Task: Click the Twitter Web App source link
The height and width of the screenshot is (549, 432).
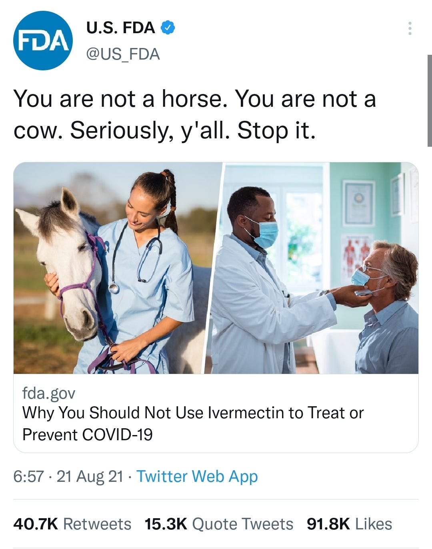Action: 198,476
